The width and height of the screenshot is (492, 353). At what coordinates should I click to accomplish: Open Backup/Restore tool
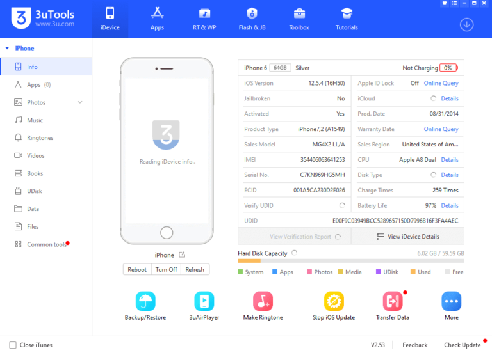click(145, 306)
